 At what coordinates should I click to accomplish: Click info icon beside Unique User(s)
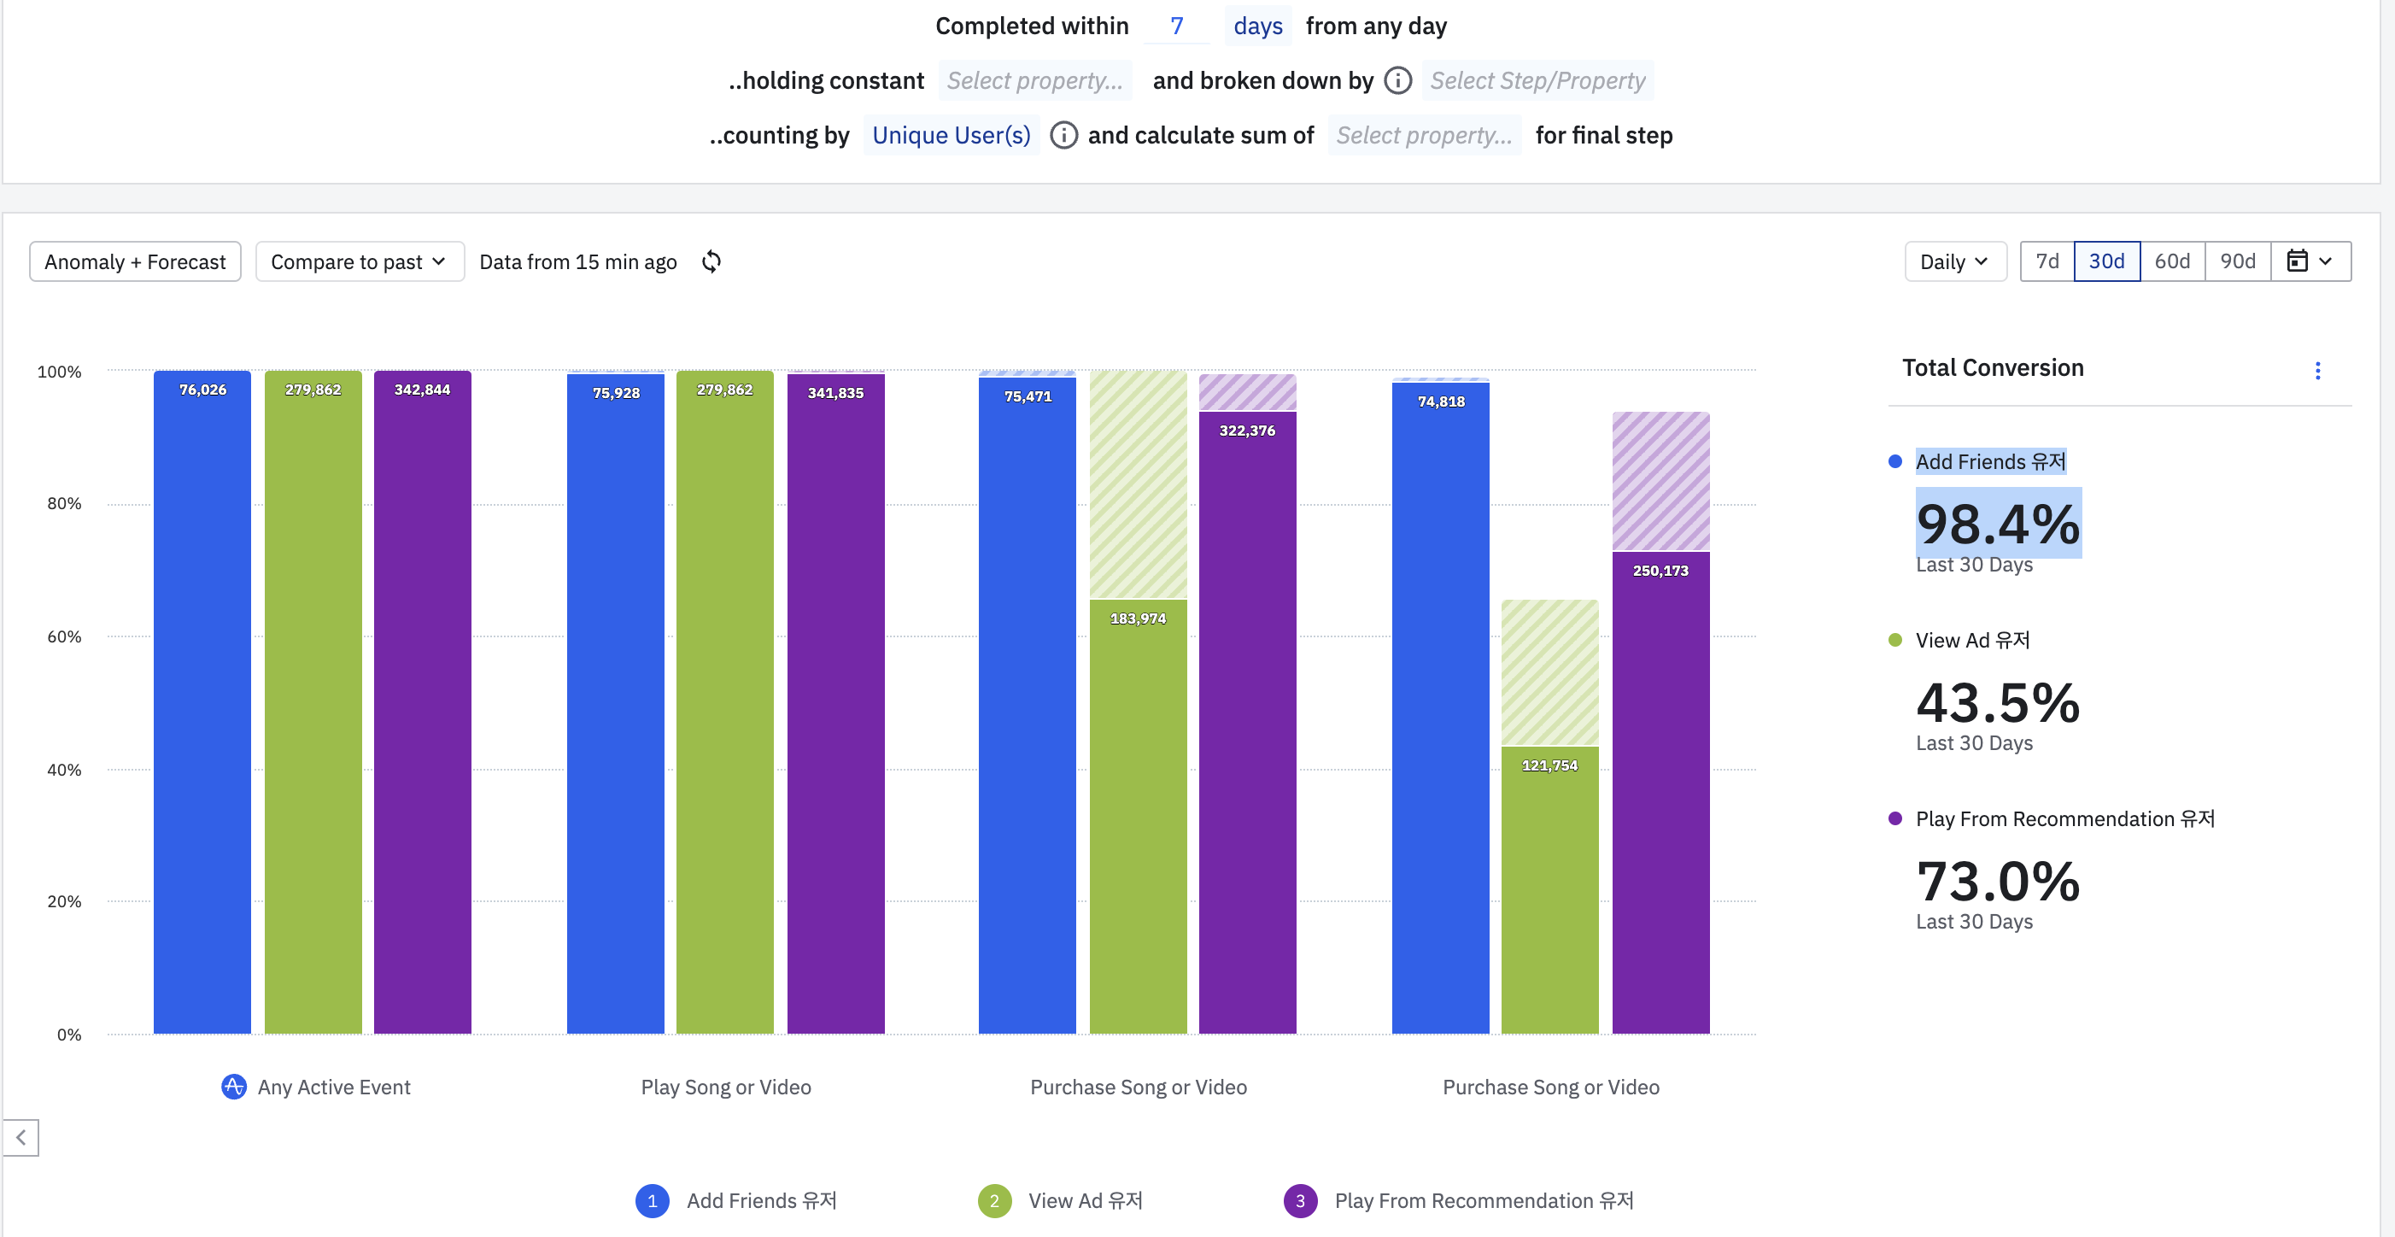tap(1063, 136)
